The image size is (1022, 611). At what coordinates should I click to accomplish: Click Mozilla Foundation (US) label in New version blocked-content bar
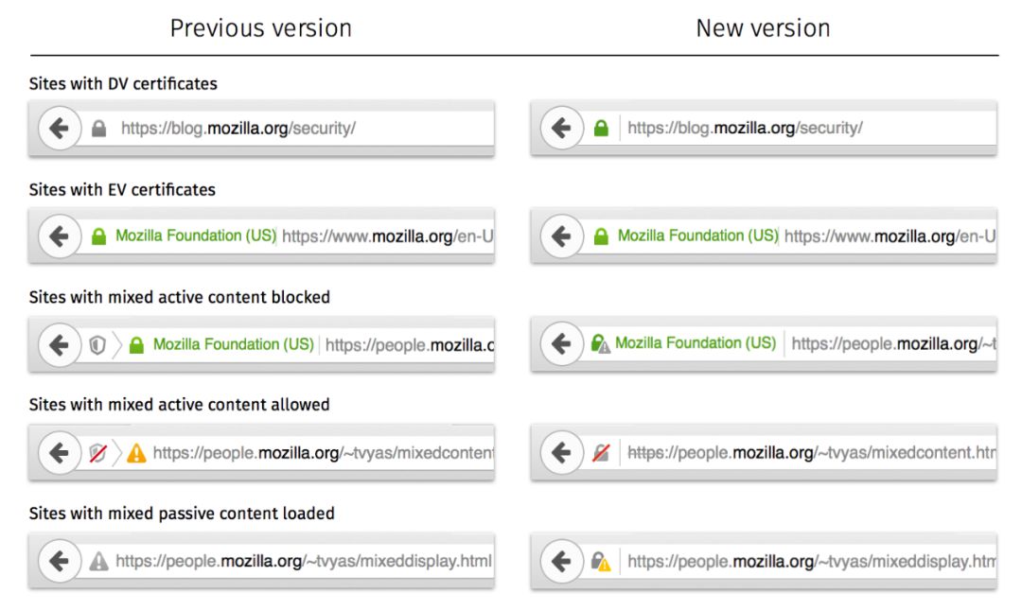695,343
